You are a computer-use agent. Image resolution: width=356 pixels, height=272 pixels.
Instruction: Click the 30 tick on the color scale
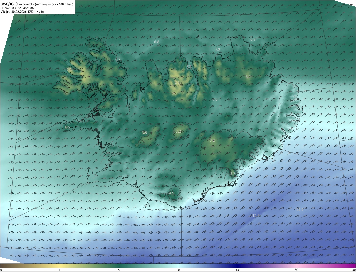coord(296,270)
